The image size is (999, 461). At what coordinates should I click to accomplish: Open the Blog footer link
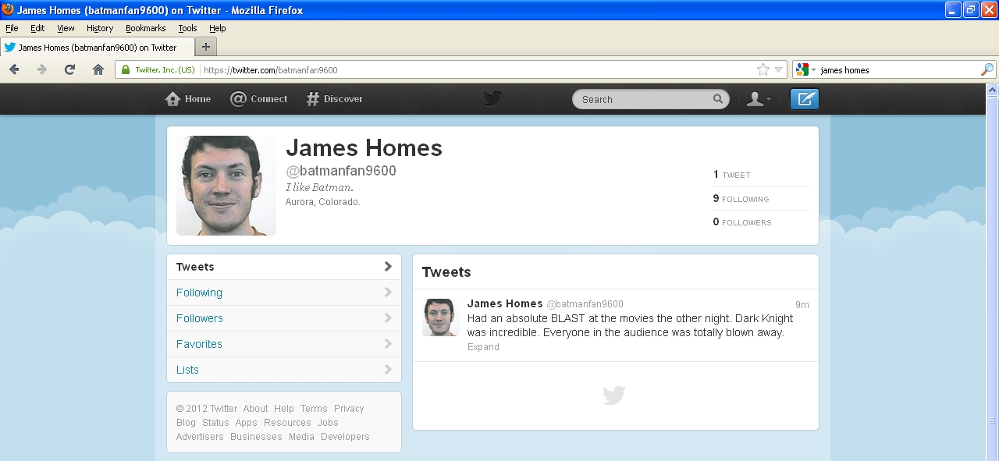186,423
